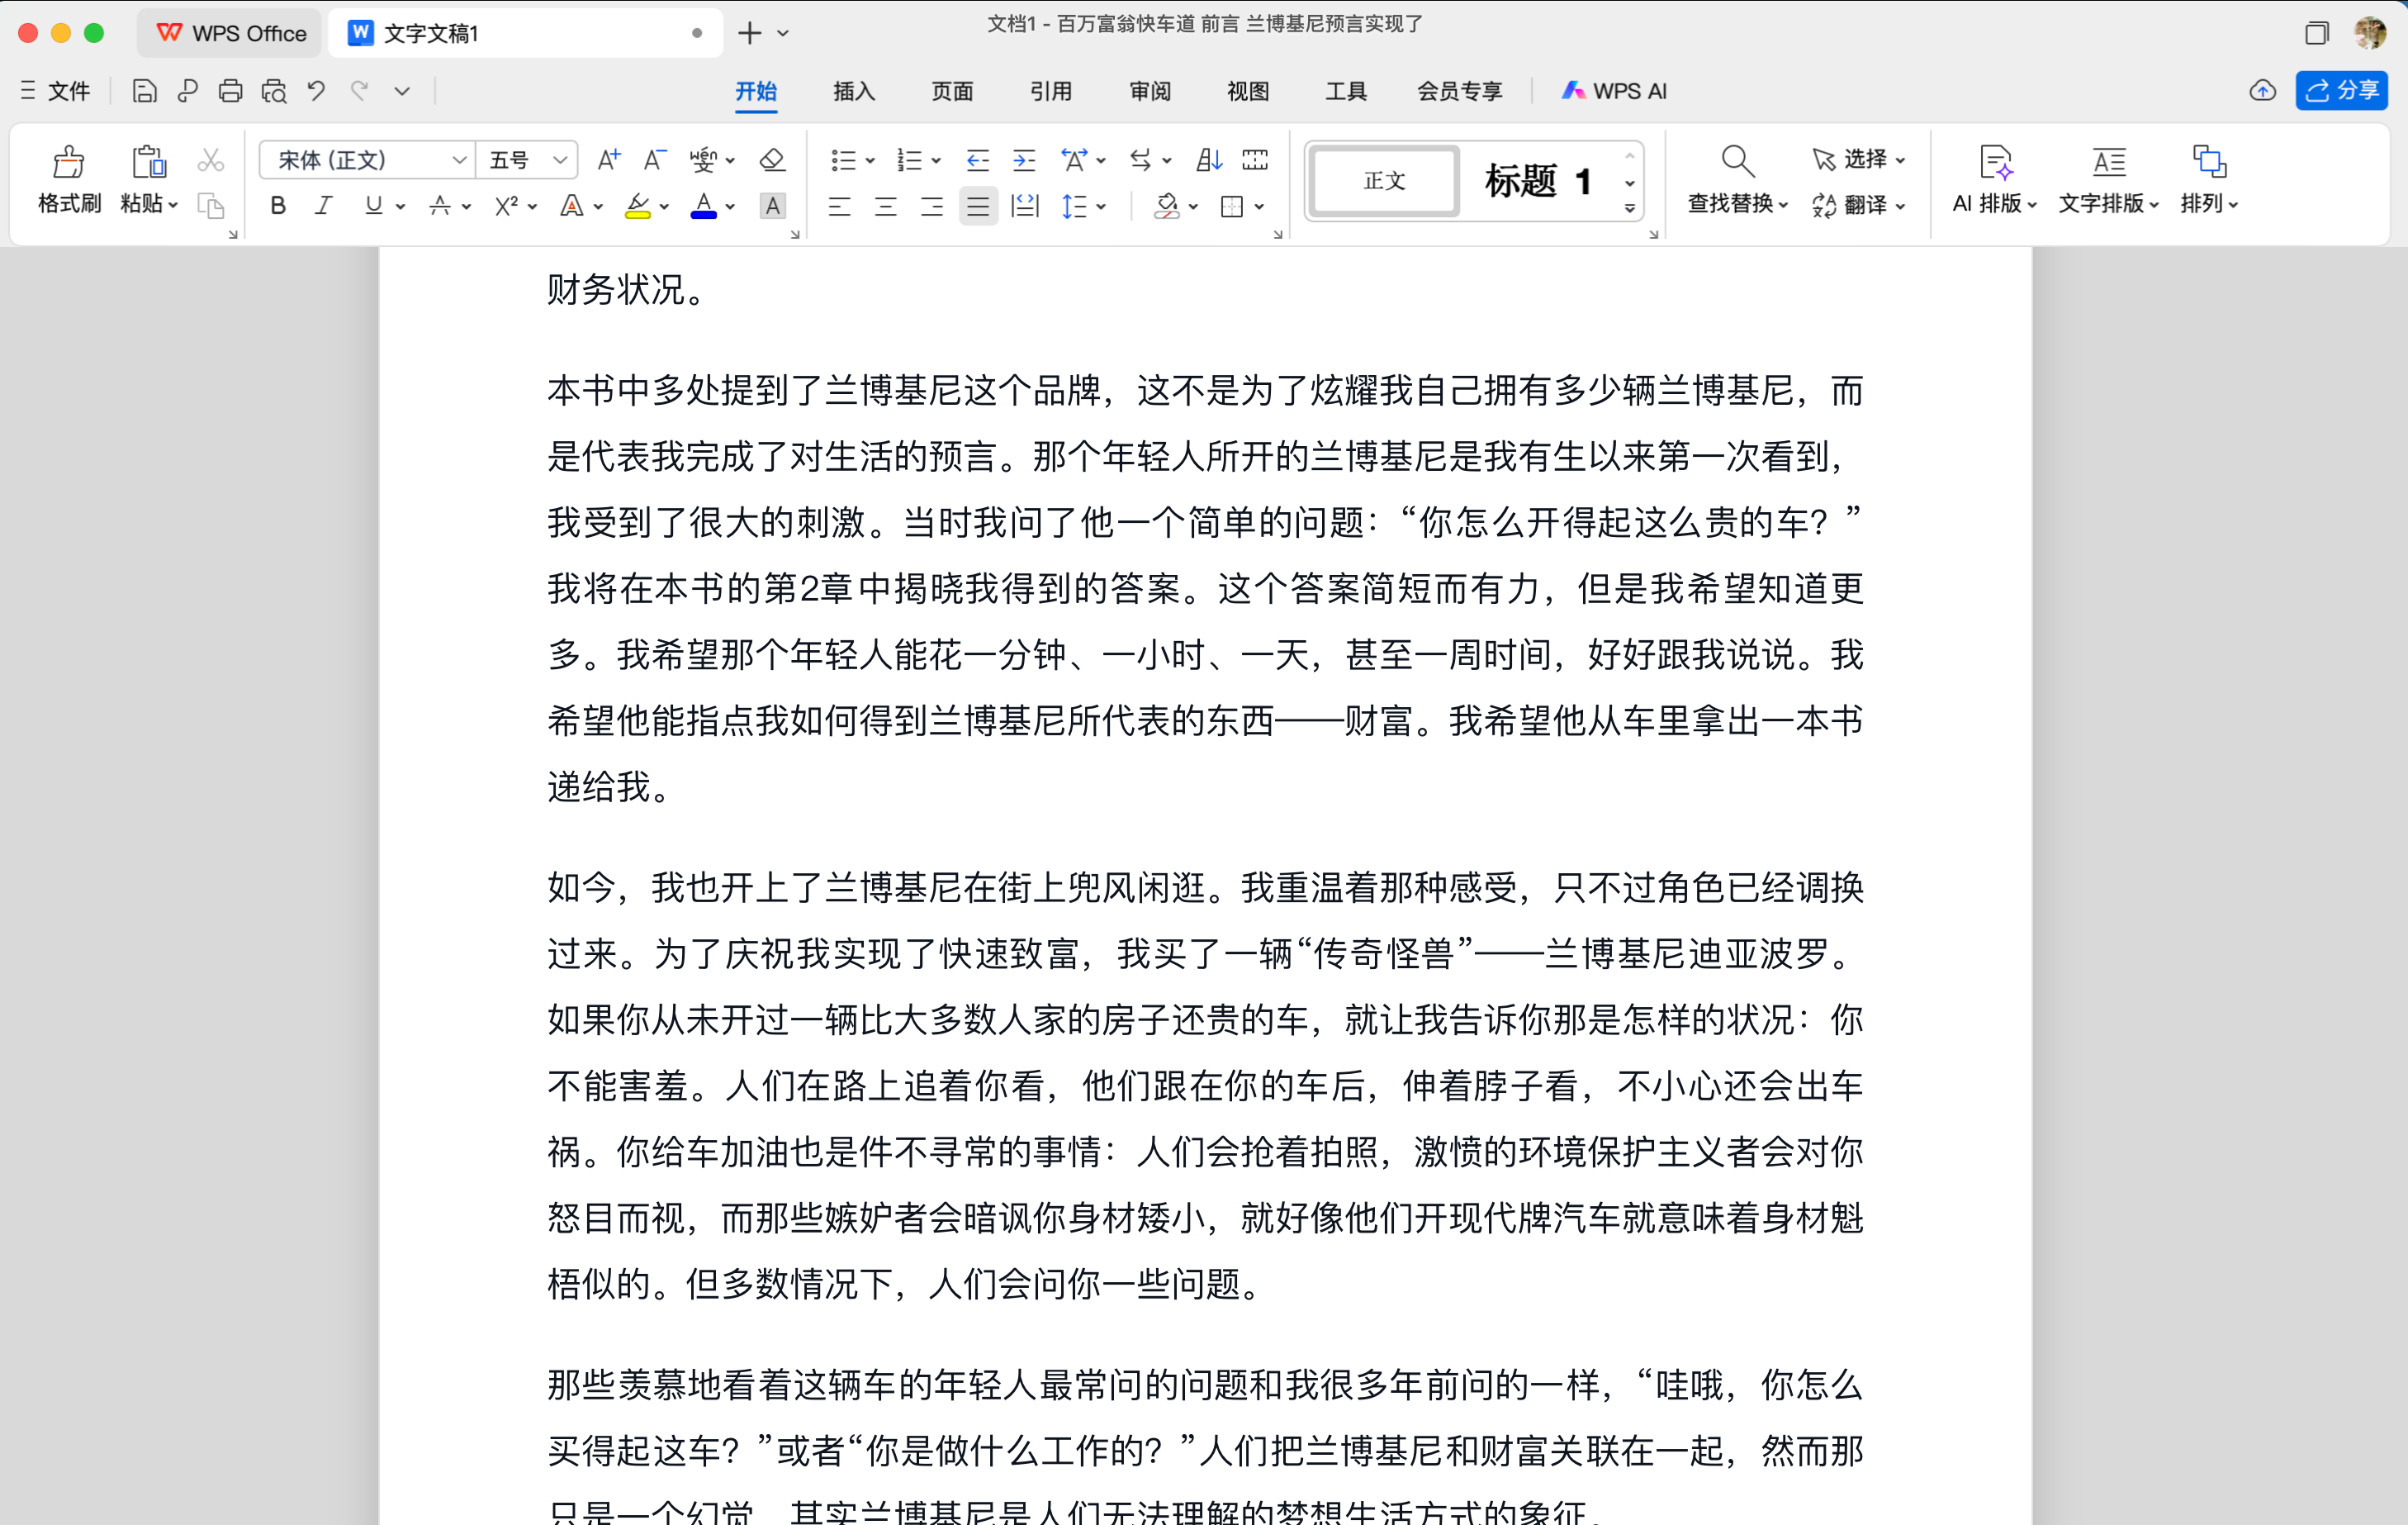Click the paragraph shading fill color button
The image size is (2408, 1525).
pos(1166,207)
